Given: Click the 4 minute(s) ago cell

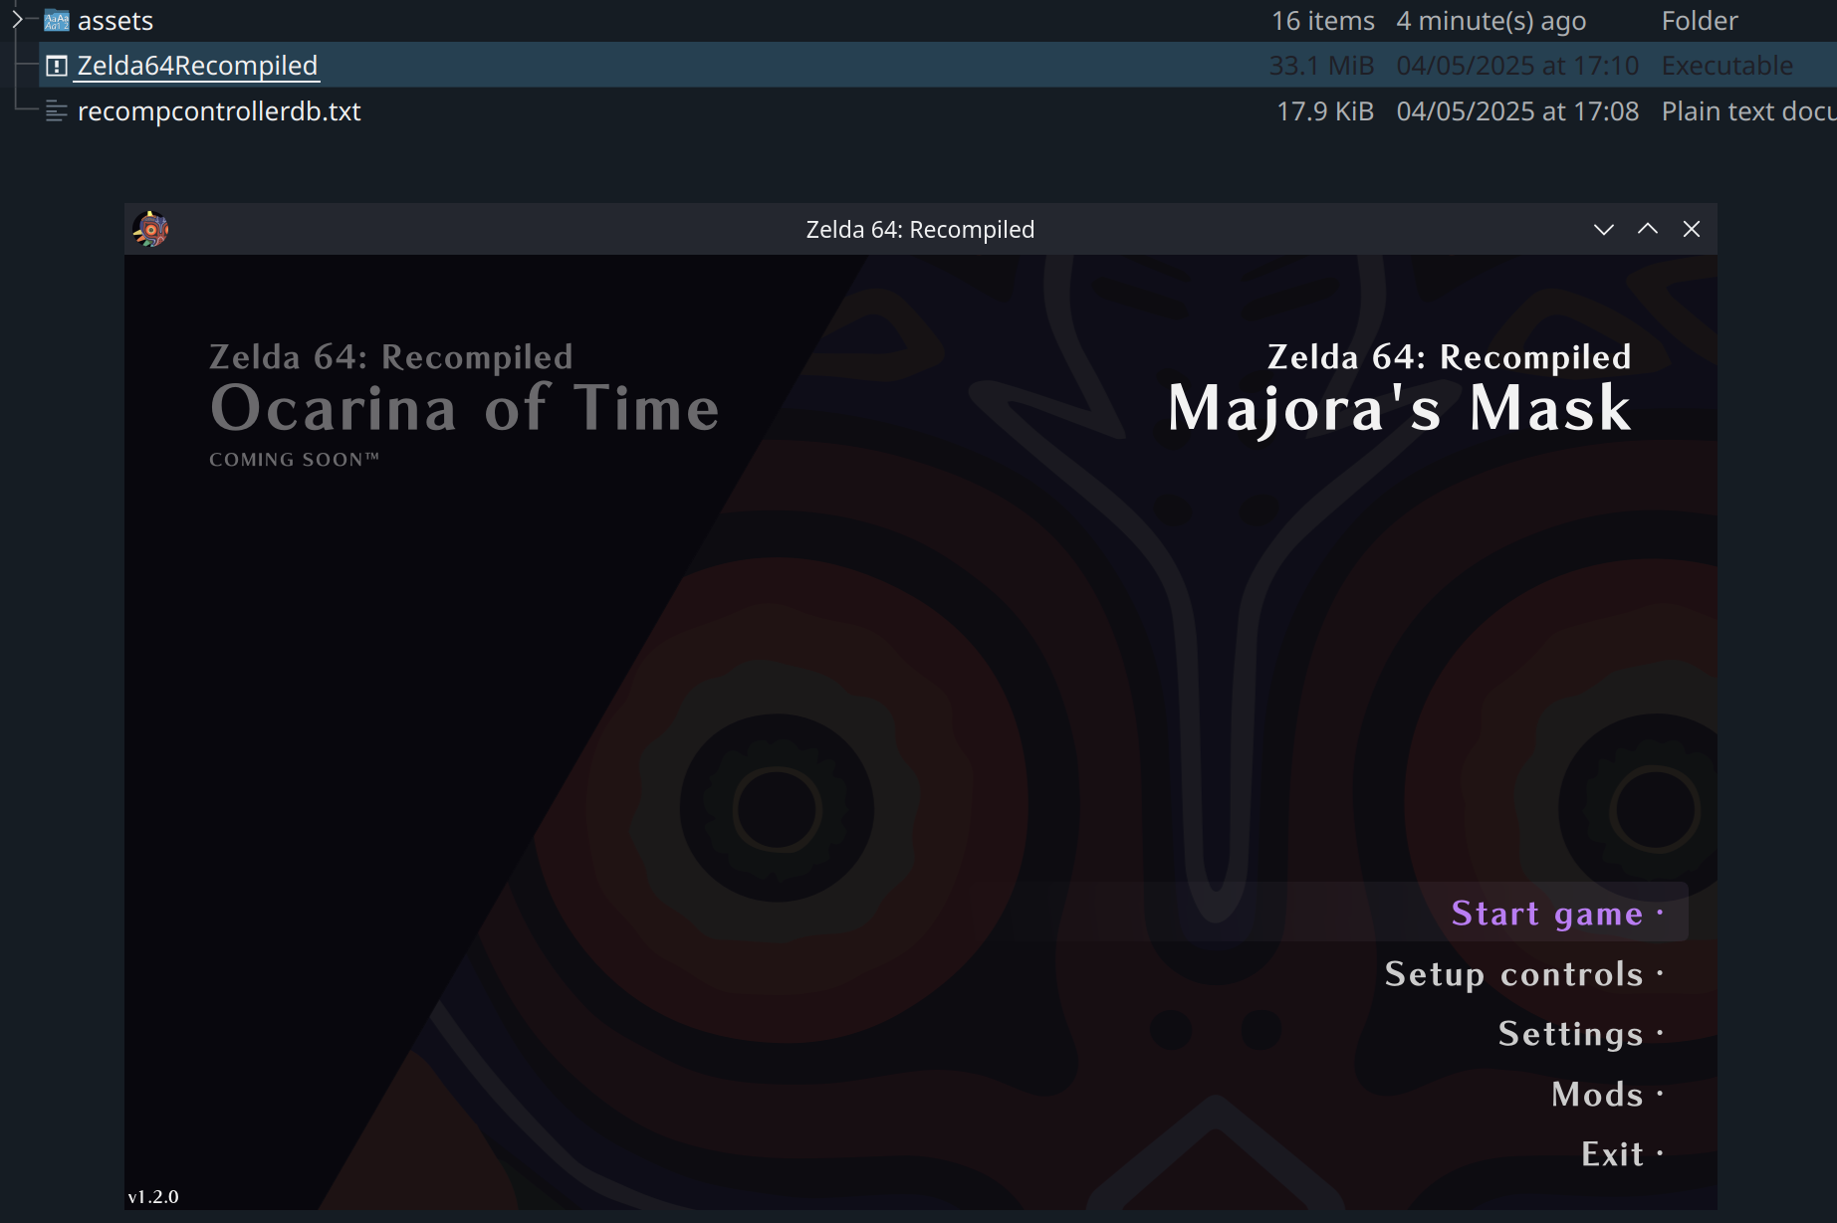Looking at the screenshot, I should tap(1492, 20).
